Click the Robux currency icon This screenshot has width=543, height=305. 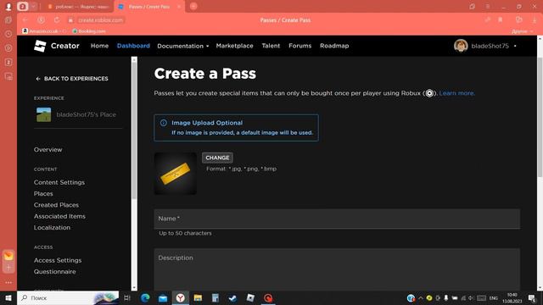point(429,93)
